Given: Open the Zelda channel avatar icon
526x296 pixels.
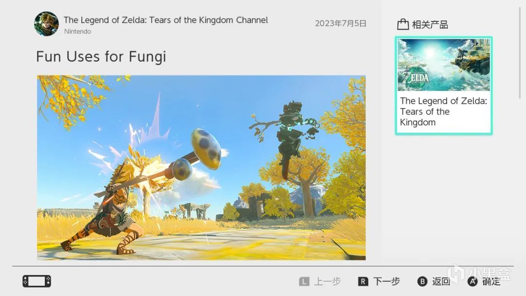Looking at the screenshot, I should (x=46, y=24).
